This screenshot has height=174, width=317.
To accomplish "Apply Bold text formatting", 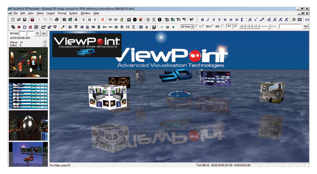I will 203,20.
